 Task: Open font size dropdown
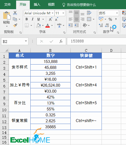click(x=63, y=13)
